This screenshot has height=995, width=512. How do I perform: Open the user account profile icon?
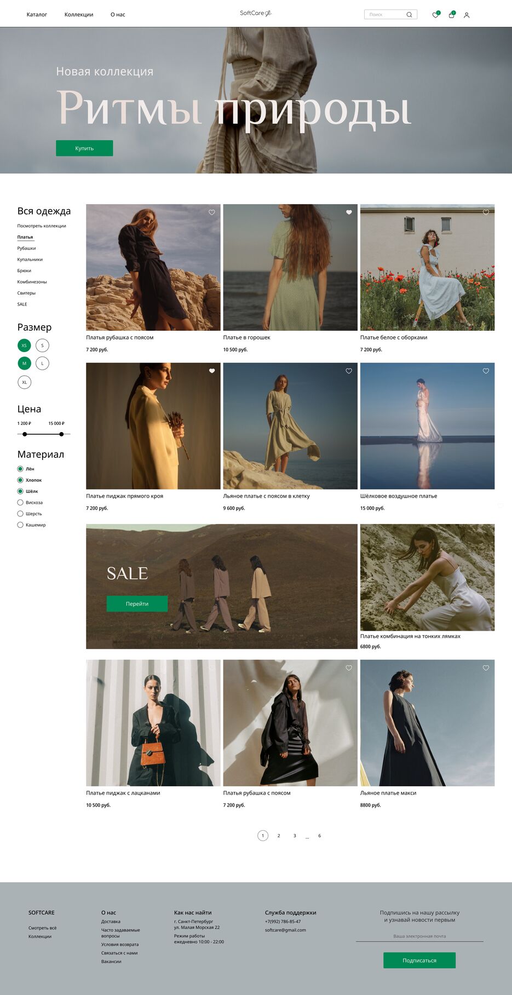tap(467, 15)
